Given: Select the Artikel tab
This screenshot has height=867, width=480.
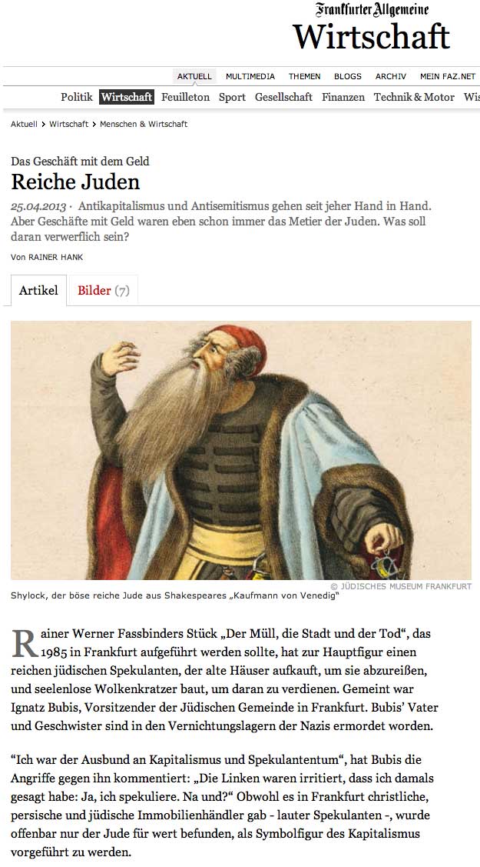Looking at the screenshot, I should [38, 290].
